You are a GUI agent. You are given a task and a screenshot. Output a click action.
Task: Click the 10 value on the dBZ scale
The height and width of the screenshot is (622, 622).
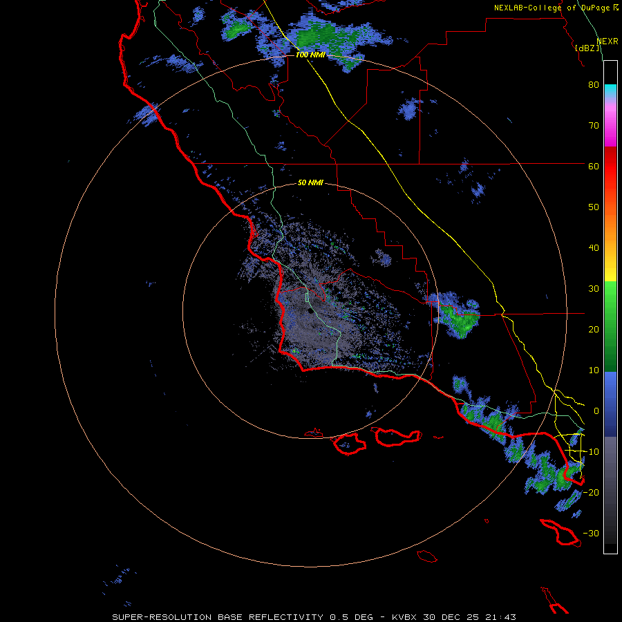[594, 370]
